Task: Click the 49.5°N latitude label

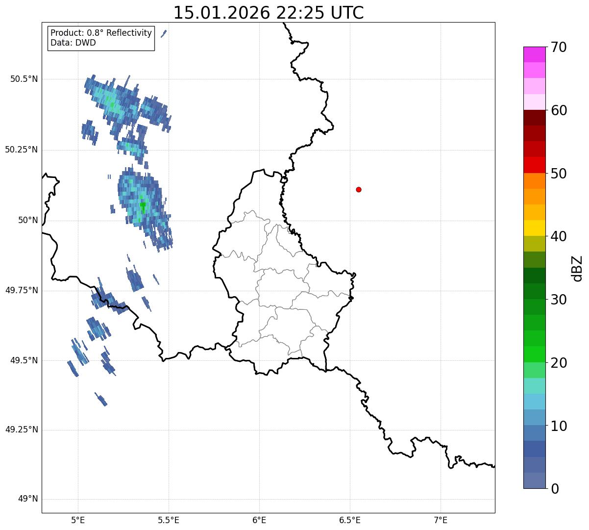Action: click(24, 360)
